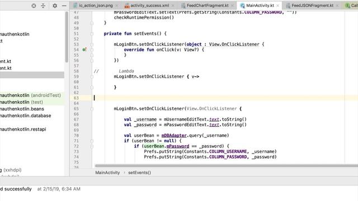The width and height of the screenshot is (358, 201).
Task: Select the (test) package in project tree
Action: (x=32, y=102)
